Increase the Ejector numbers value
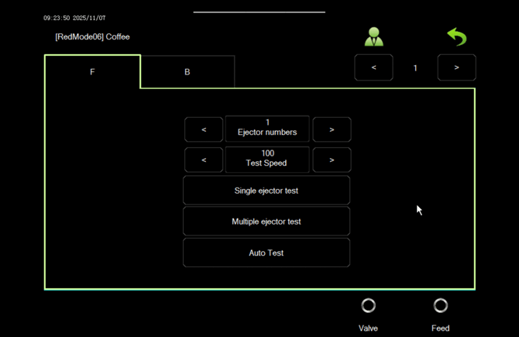Screen dimensions: 519x337 coord(332,129)
